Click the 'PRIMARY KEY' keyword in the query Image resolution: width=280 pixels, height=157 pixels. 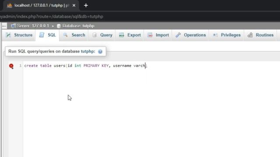pos(96,66)
